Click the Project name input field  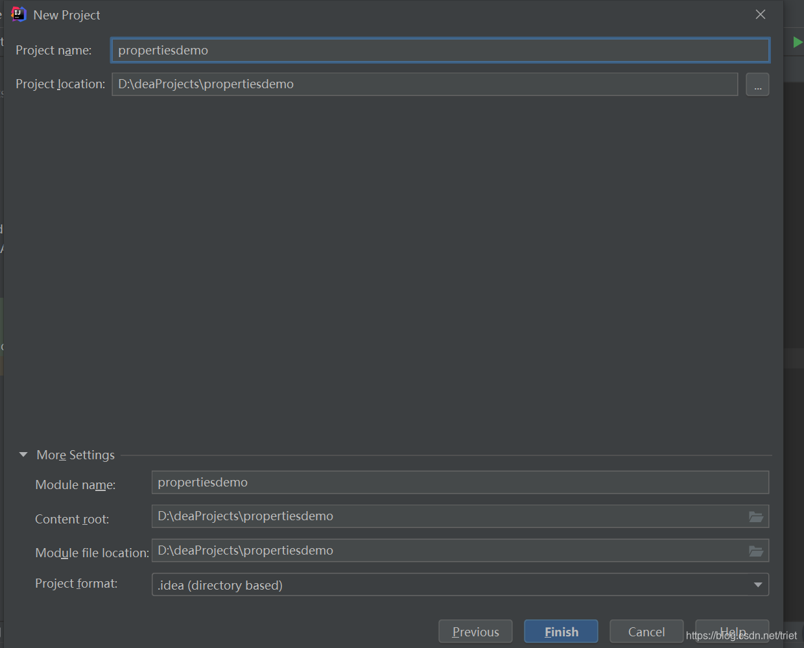pyautogui.click(x=440, y=51)
